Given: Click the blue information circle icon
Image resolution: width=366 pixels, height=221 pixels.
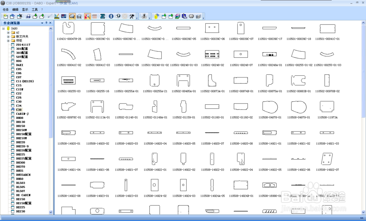Looking at the screenshot, I should (x=111, y=16).
